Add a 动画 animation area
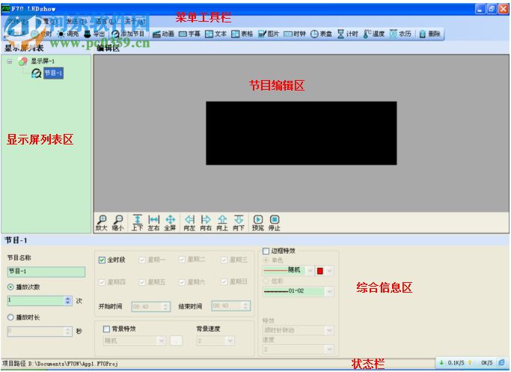The width and height of the screenshot is (511, 372). 164,34
